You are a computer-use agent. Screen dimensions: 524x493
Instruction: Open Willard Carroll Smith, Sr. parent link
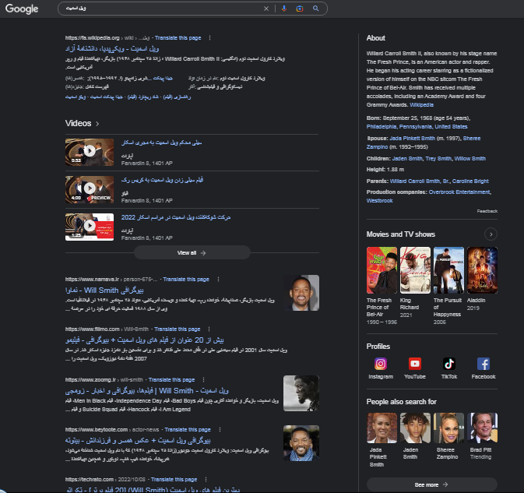[x=420, y=181]
